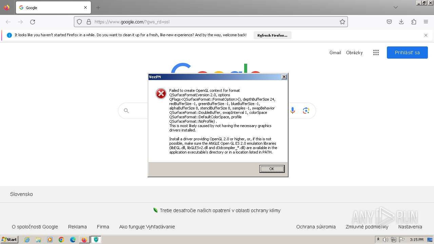Open the Reklama footer link
The image size is (434, 244).
(x=77, y=227)
